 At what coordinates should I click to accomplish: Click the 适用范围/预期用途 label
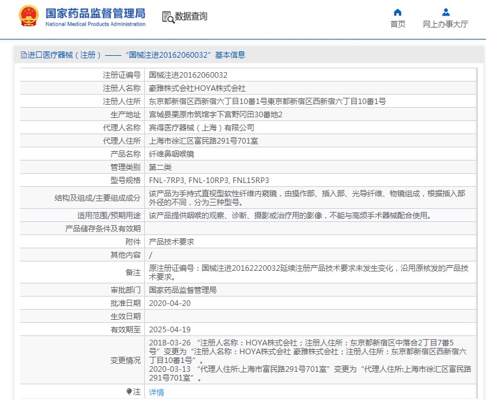108,215
